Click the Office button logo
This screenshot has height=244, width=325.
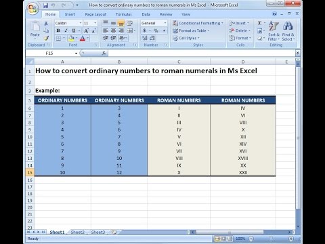pos(32,9)
